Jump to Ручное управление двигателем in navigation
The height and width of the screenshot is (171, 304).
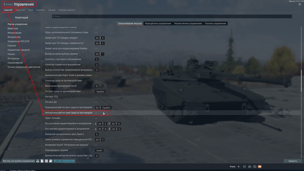(24, 67)
